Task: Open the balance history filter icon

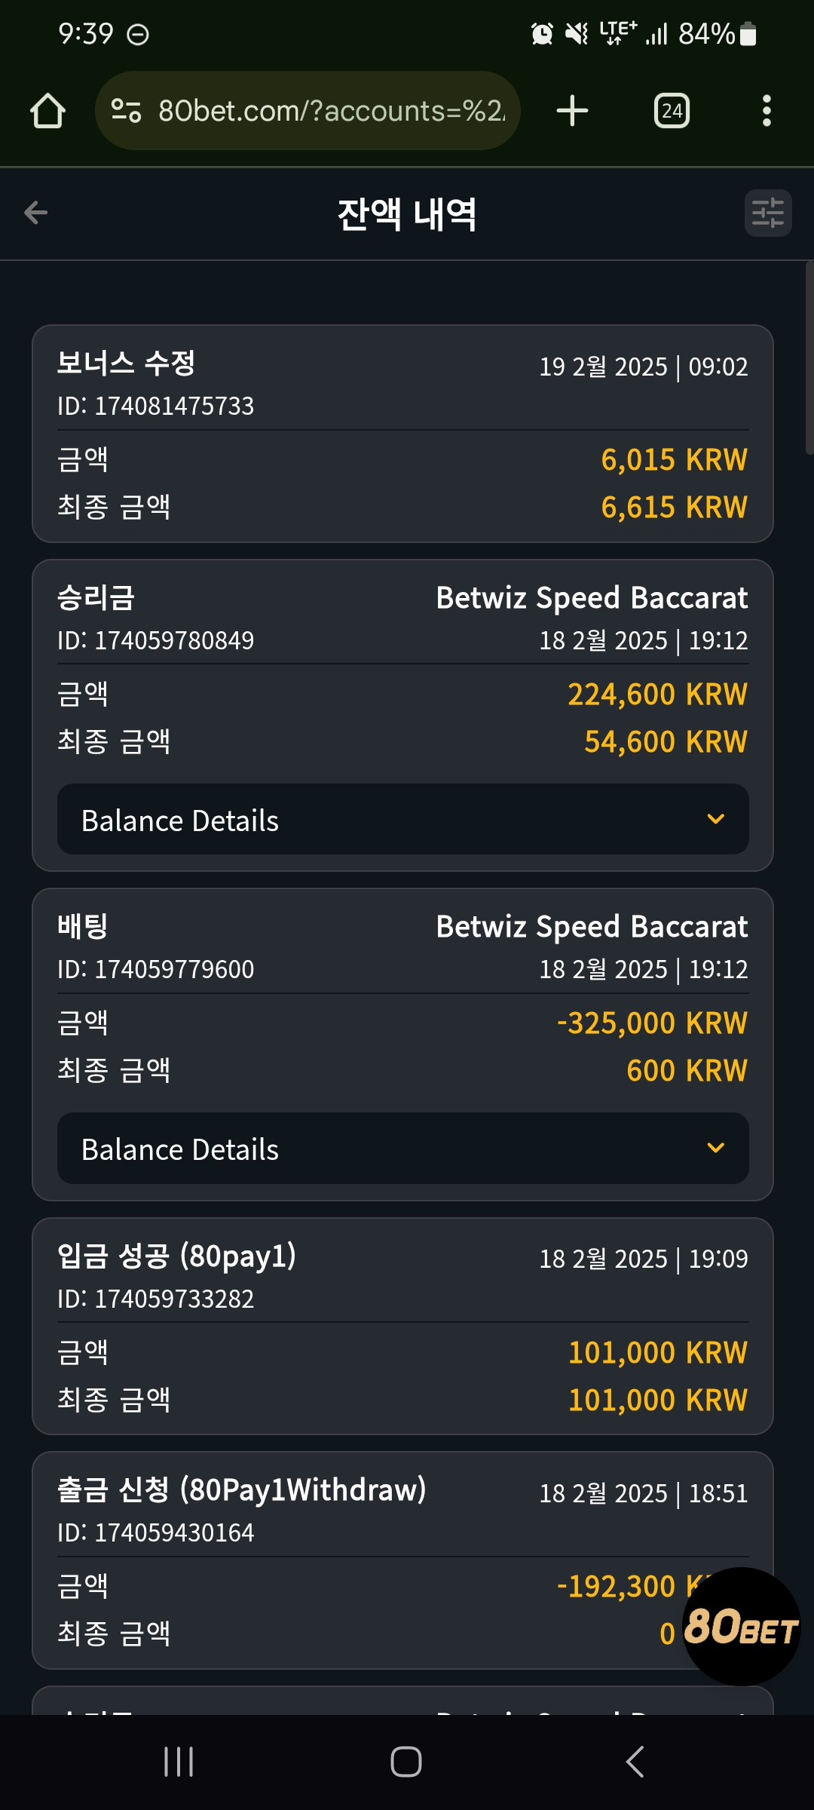Action: click(768, 213)
